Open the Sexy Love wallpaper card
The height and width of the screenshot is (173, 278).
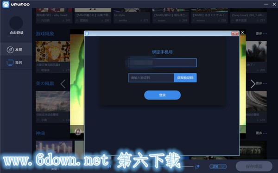[x=248, y=16]
